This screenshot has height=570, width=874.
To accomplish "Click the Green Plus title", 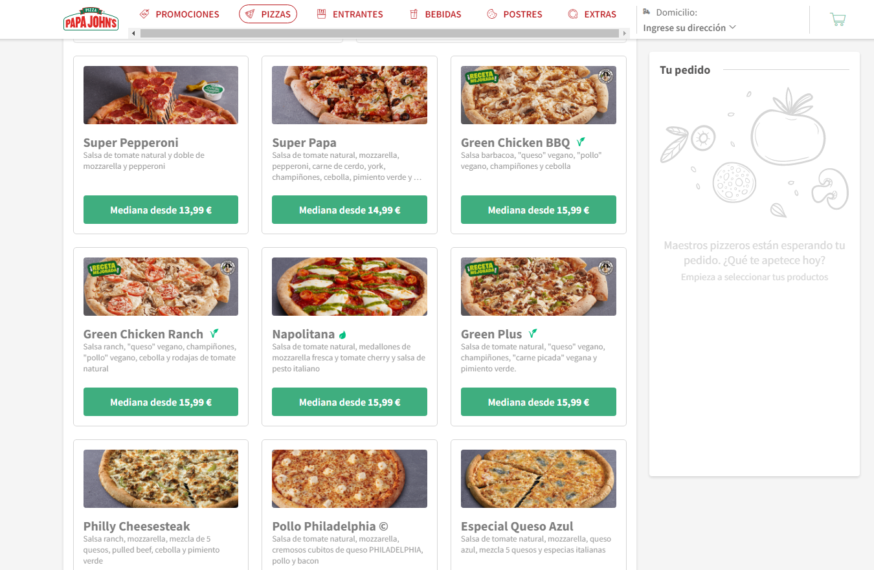I will tap(491, 334).
